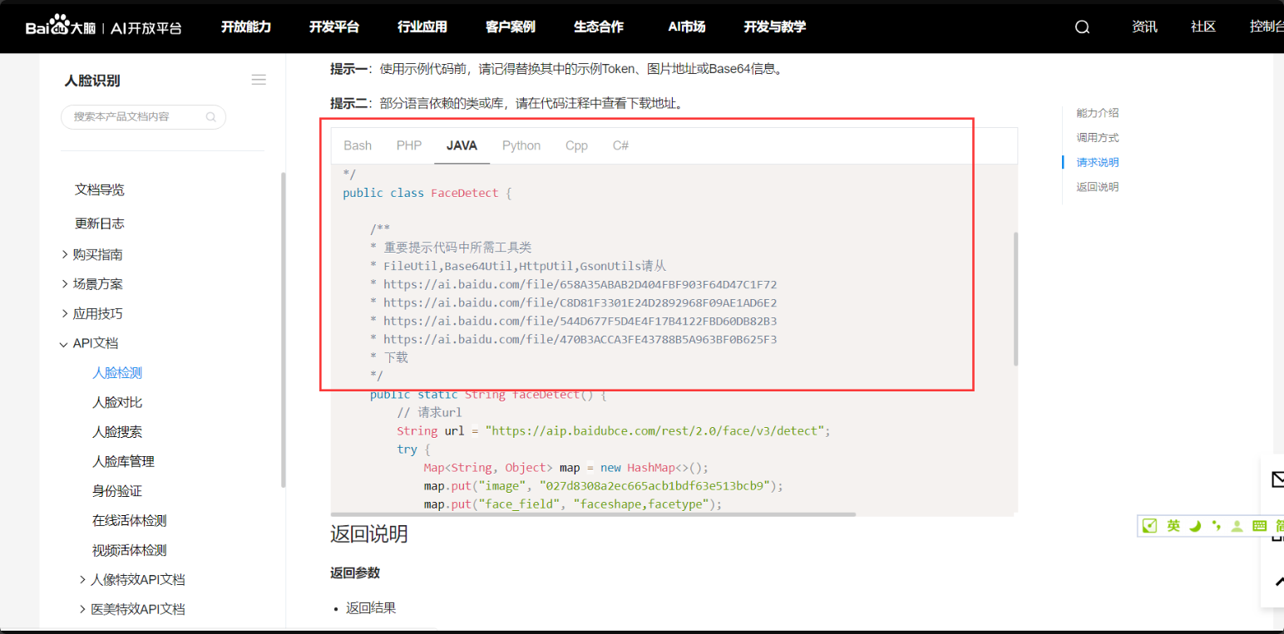The height and width of the screenshot is (634, 1284).
Task: Select the JAVA code tab
Action: click(x=462, y=145)
